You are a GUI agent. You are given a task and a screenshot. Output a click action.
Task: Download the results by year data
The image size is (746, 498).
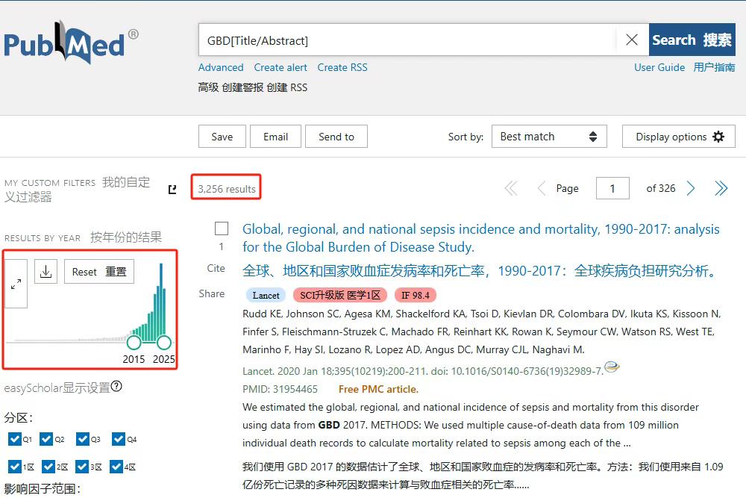coord(46,271)
